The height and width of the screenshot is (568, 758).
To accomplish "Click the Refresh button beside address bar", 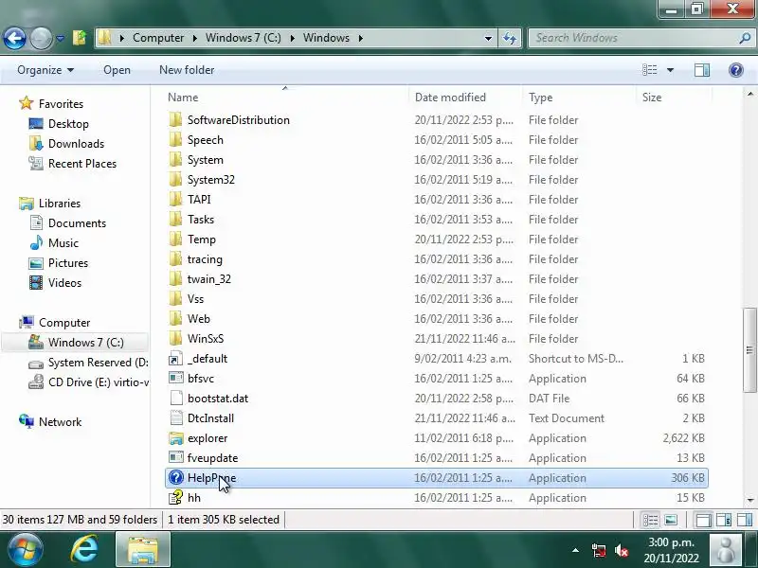I will (x=510, y=38).
